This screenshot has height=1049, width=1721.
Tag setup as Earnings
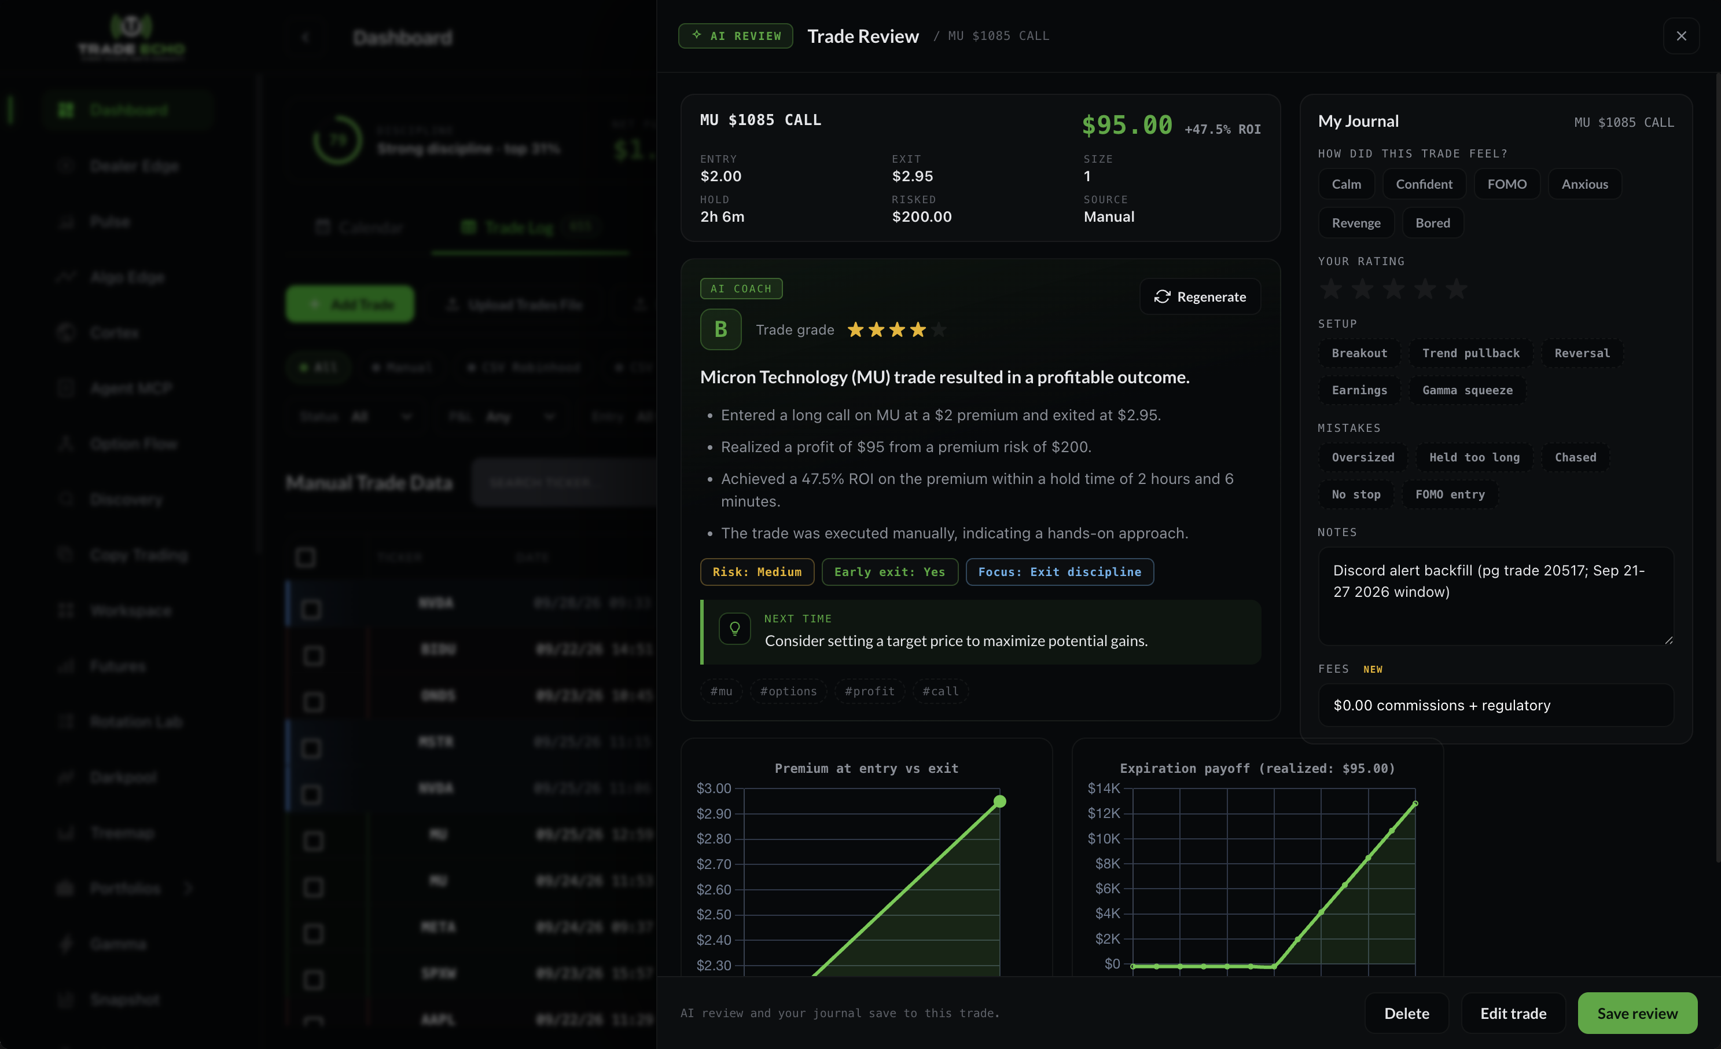1359,390
